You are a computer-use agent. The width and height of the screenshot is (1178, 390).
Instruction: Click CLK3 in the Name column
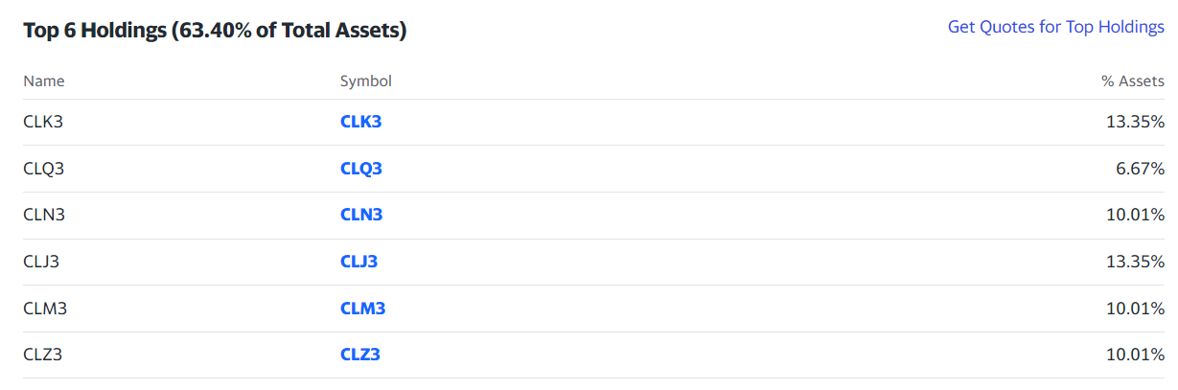(43, 122)
